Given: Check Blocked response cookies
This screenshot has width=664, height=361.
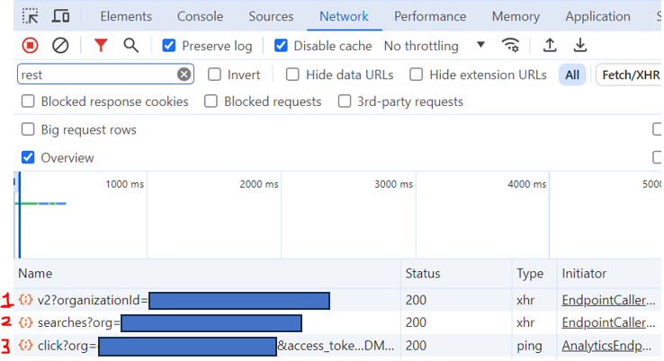Looking at the screenshot, I should [28, 101].
